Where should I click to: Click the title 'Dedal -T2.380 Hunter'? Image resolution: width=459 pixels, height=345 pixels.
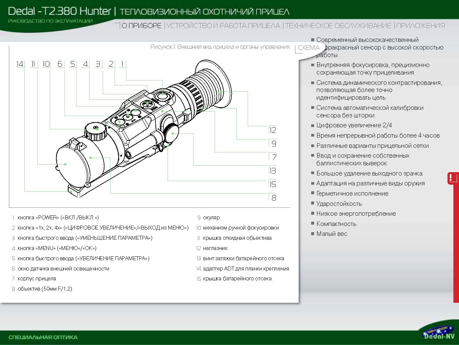60,11
